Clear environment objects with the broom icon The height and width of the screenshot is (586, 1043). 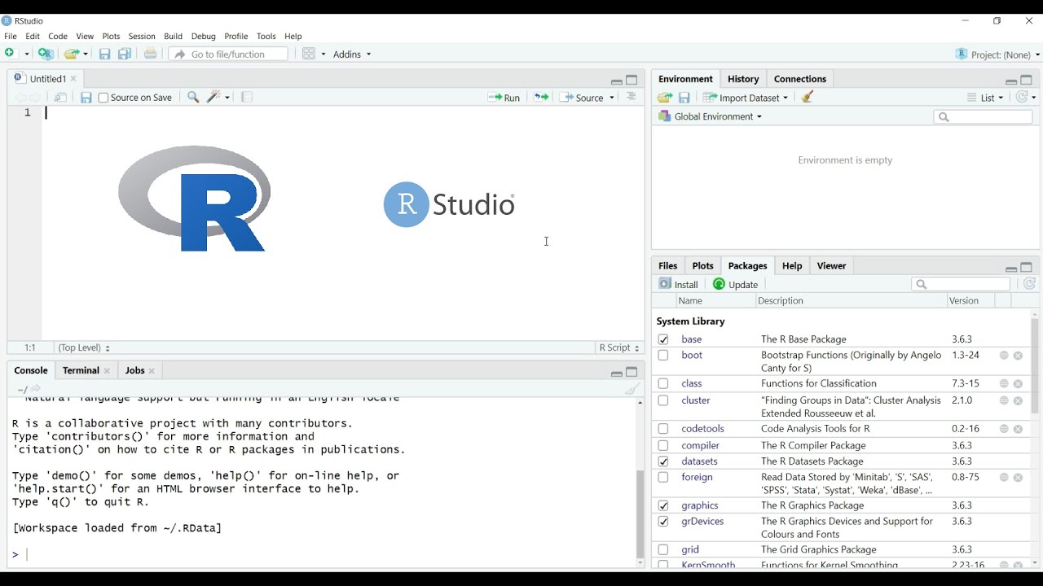808,97
